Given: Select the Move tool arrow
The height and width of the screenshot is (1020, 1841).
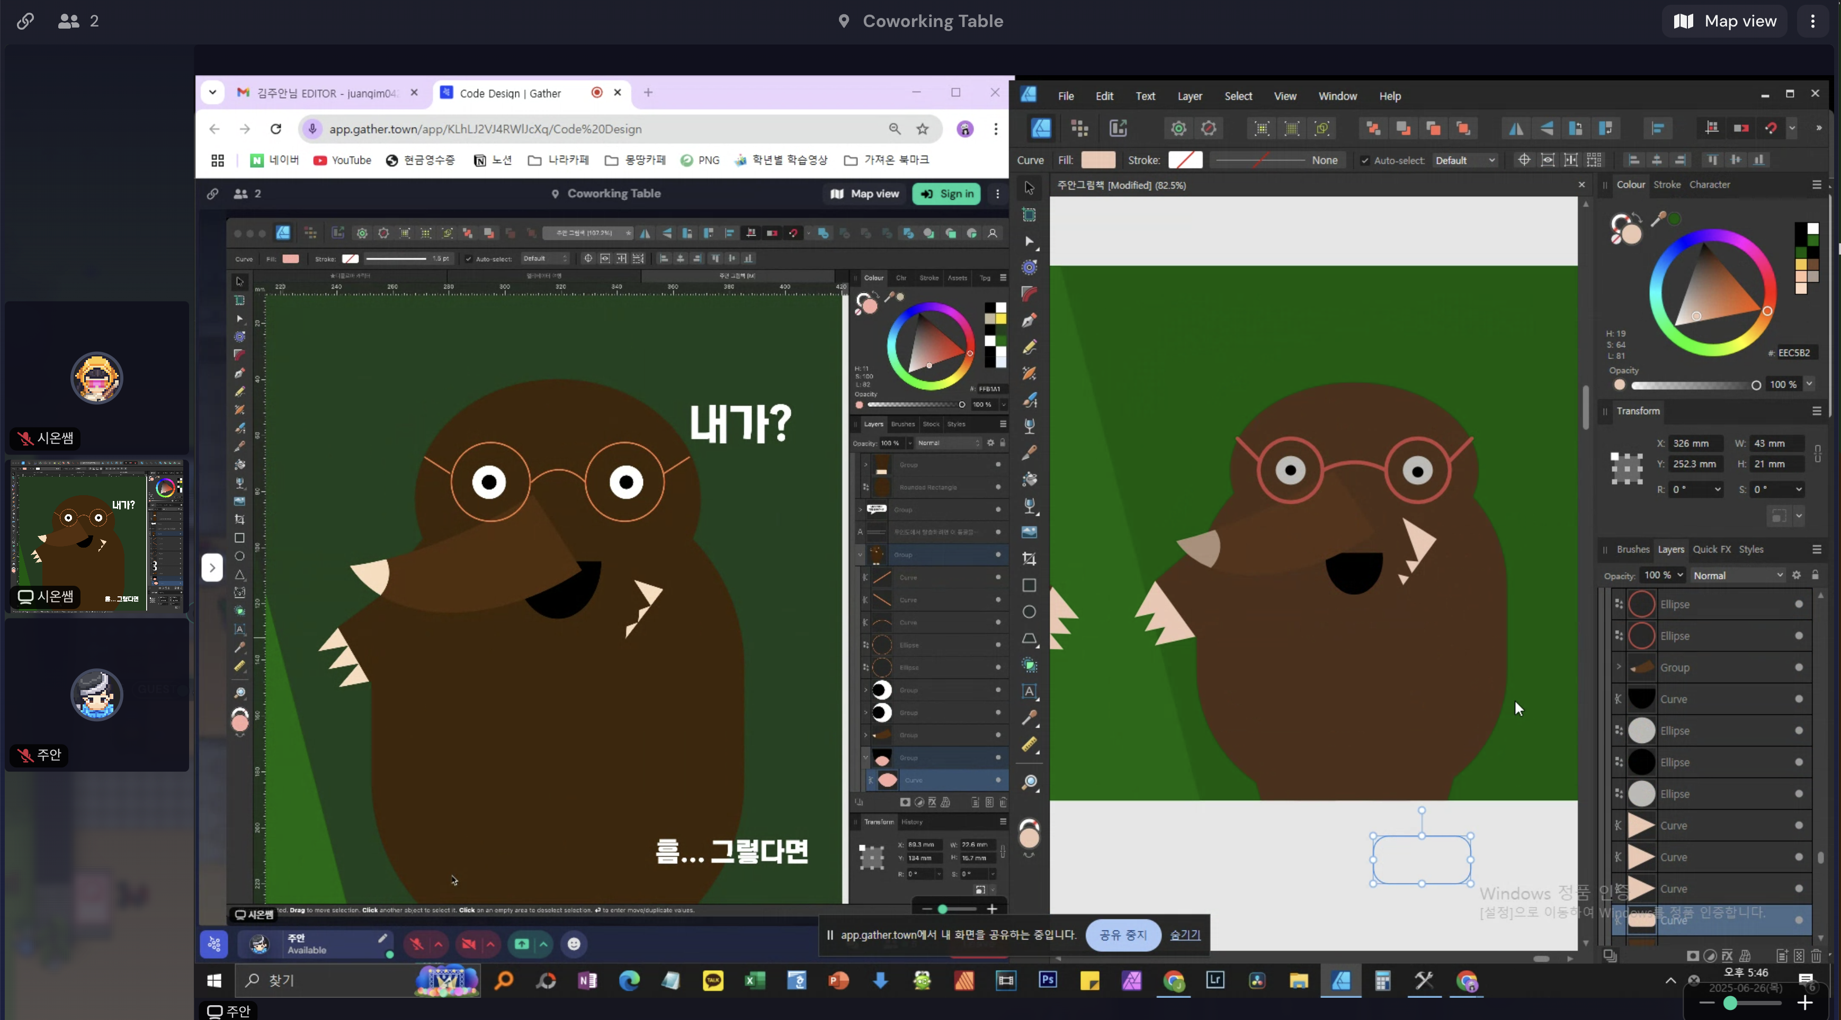Looking at the screenshot, I should [x=1029, y=188].
